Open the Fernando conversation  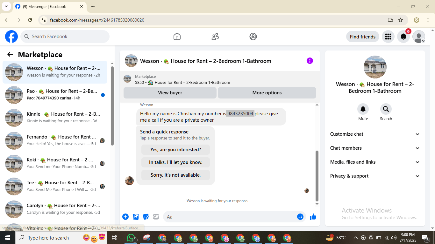55,141
